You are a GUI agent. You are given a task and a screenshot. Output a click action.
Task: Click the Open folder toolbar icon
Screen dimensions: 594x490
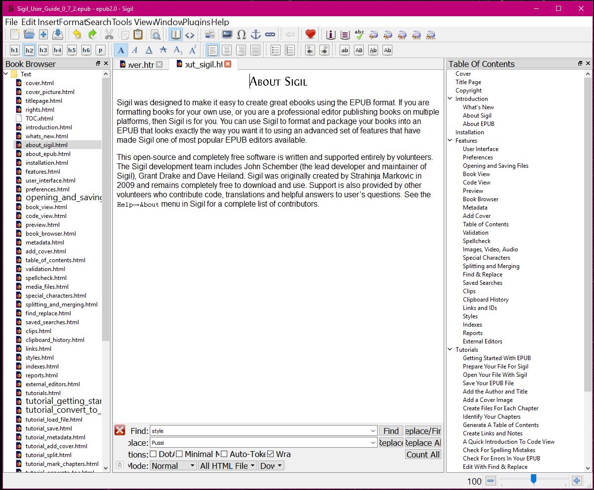coord(29,34)
